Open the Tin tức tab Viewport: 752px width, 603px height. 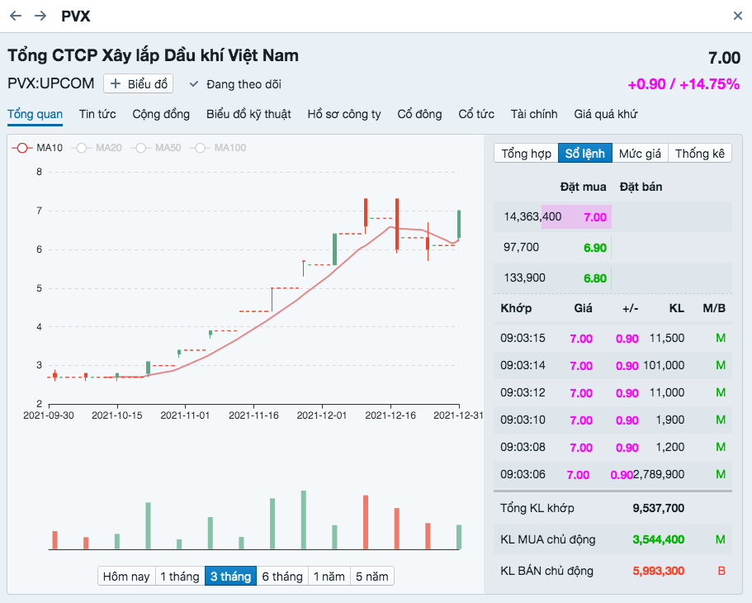97,114
